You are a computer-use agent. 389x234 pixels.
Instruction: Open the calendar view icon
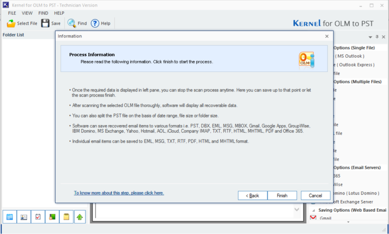pos(10,217)
